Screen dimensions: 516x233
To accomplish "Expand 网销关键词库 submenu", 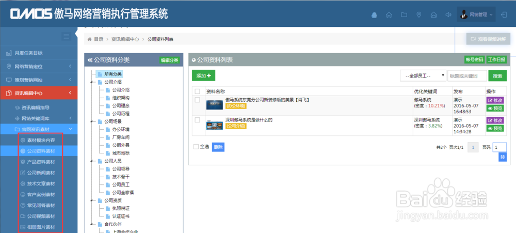I will pos(39,118).
